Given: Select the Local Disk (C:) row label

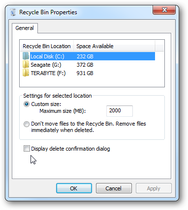Looking at the screenshot, I should [47, 56].
